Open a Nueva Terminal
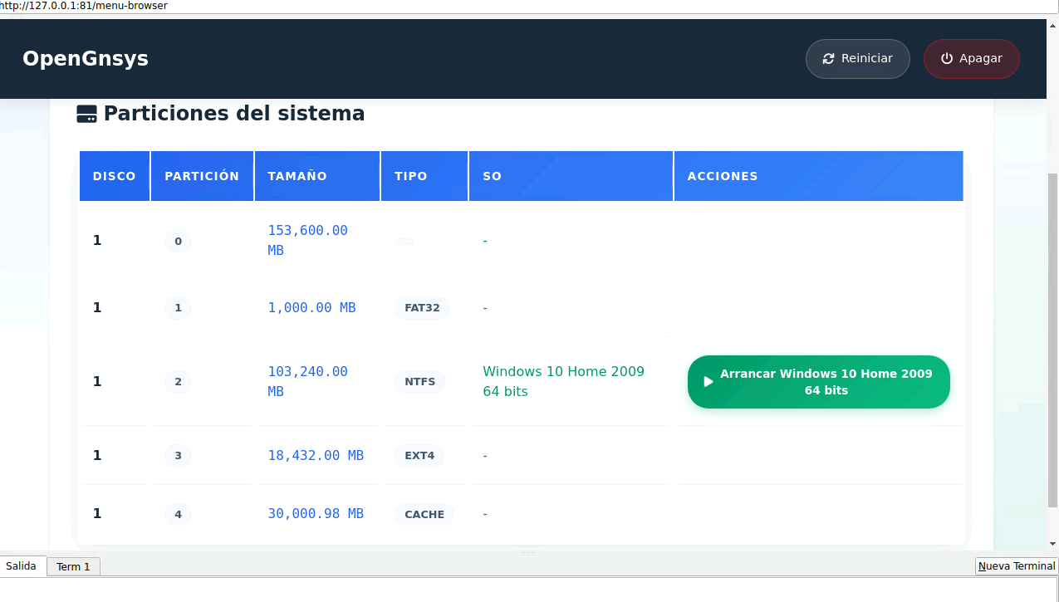The image size is (1059, 602). pos(1016,566)
